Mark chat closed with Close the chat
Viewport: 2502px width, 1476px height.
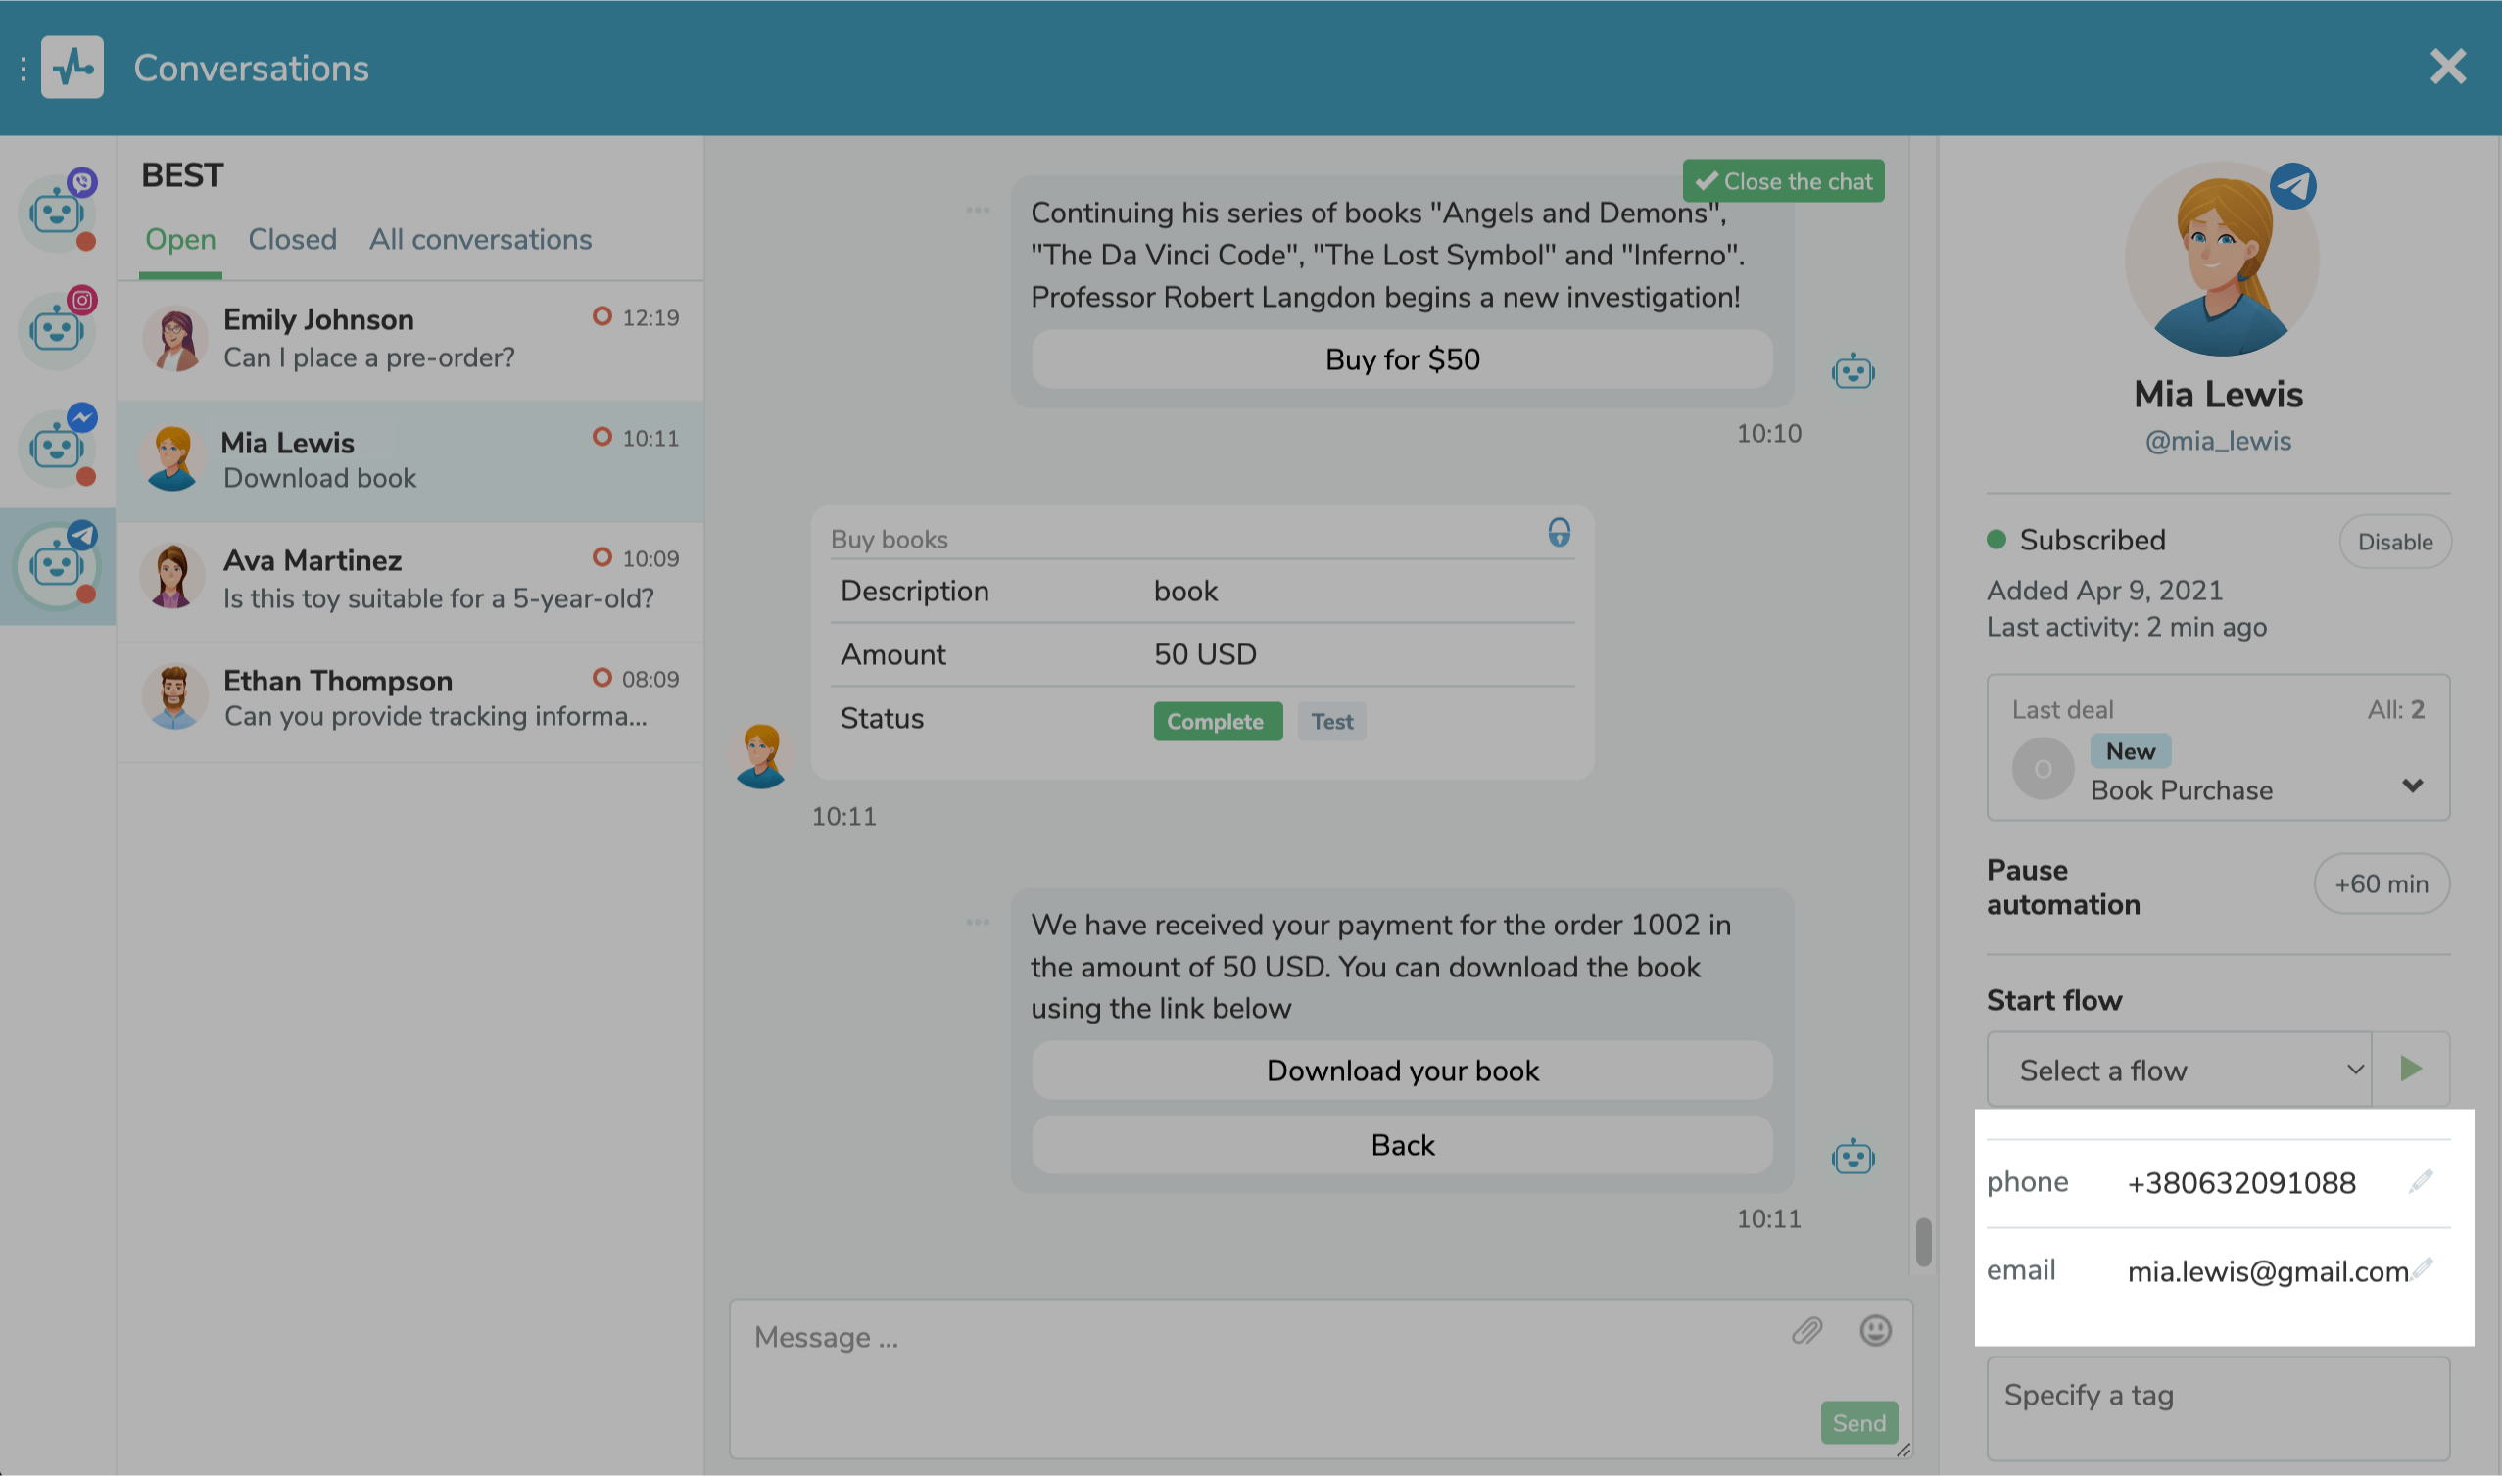coord(1784,181)
